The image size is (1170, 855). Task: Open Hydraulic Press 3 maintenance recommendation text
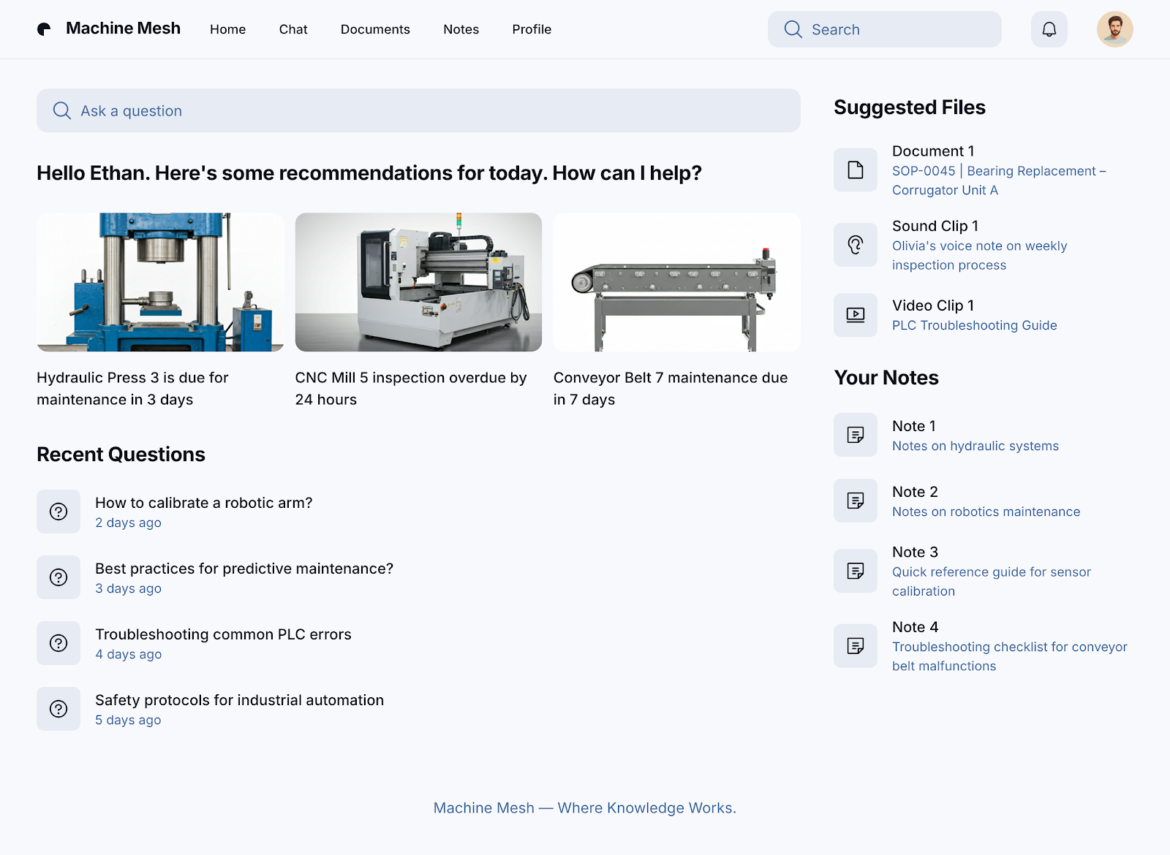tap(132, 389)
